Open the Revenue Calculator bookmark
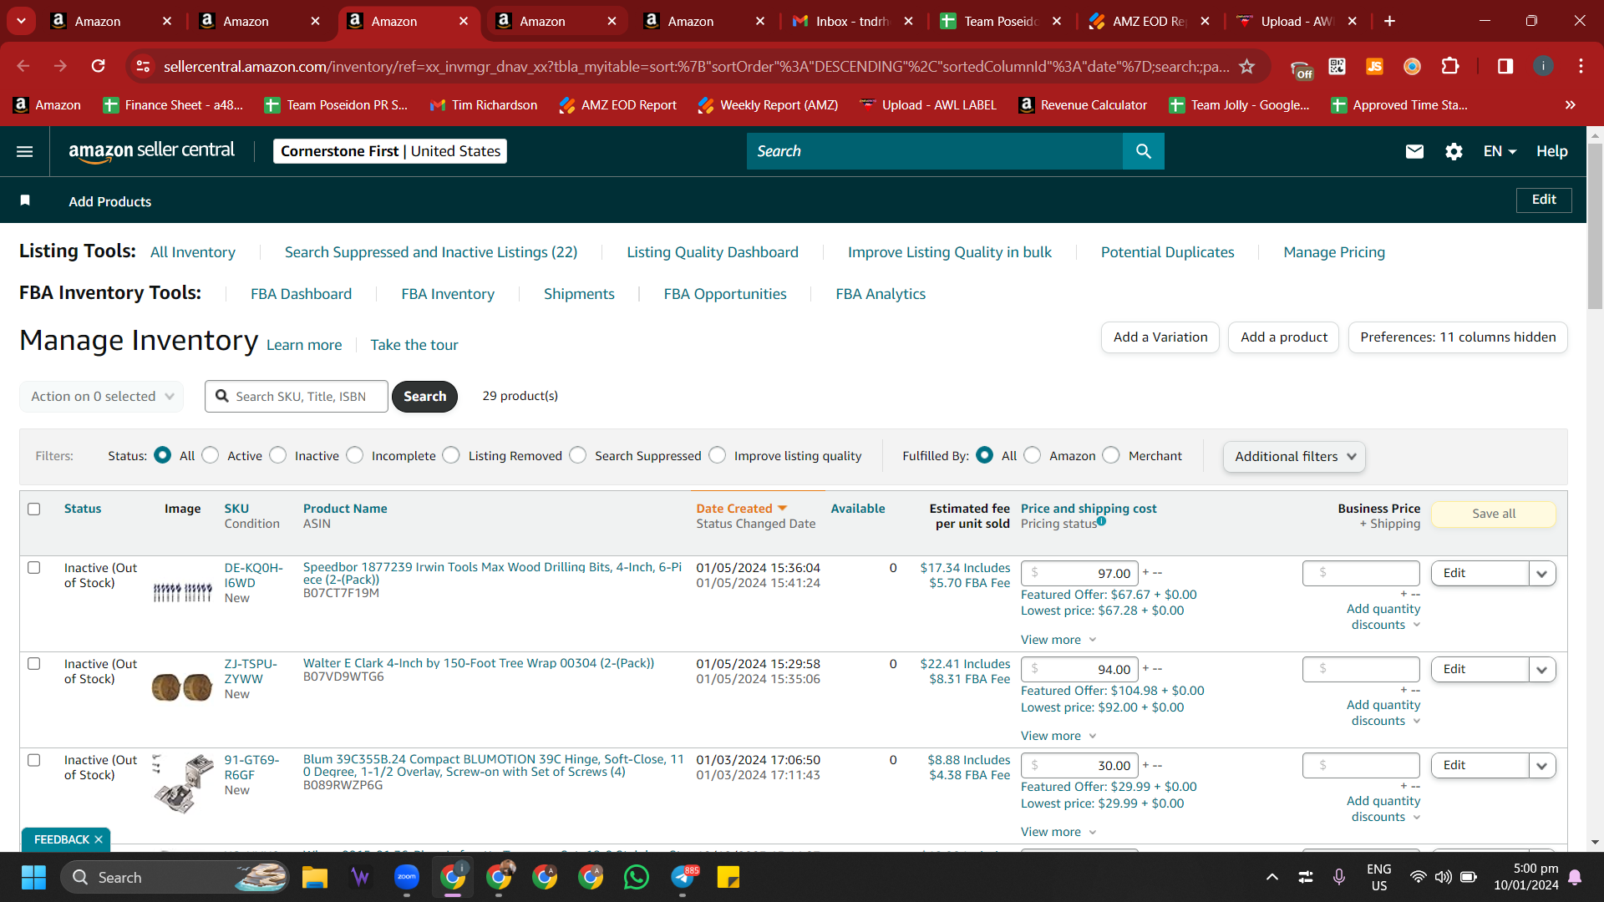This screenshot has height=902, width=1604. 1084,104
